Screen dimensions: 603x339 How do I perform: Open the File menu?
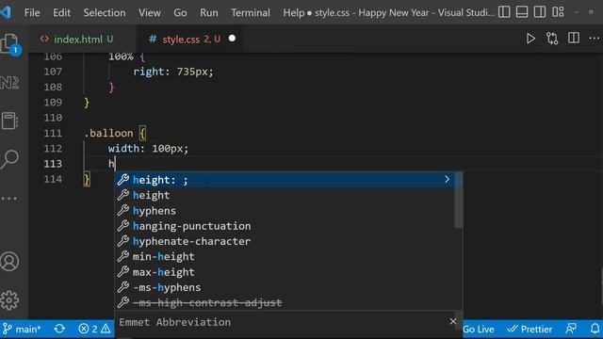[x=32, y=12]
